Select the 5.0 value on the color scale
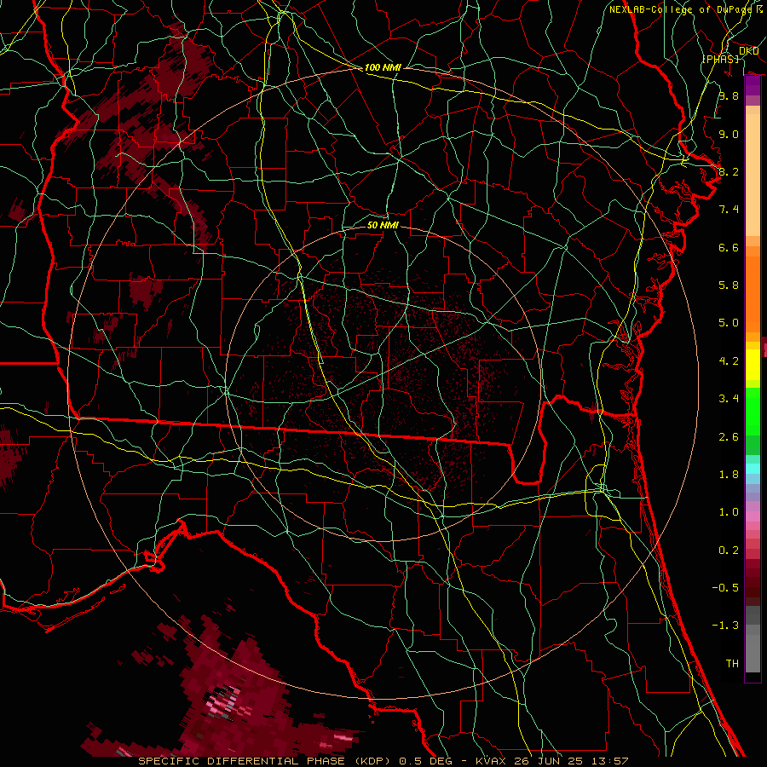Viewport: 767px width, 767px height. point(729,323)
